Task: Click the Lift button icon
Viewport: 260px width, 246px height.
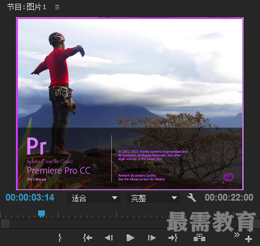Action: (x=199, y=237)
